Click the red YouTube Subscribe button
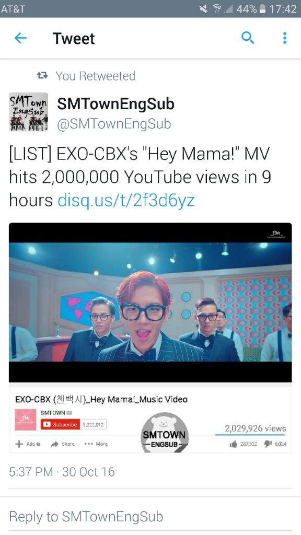Screen dimensions: 301x535 (61, 424)
